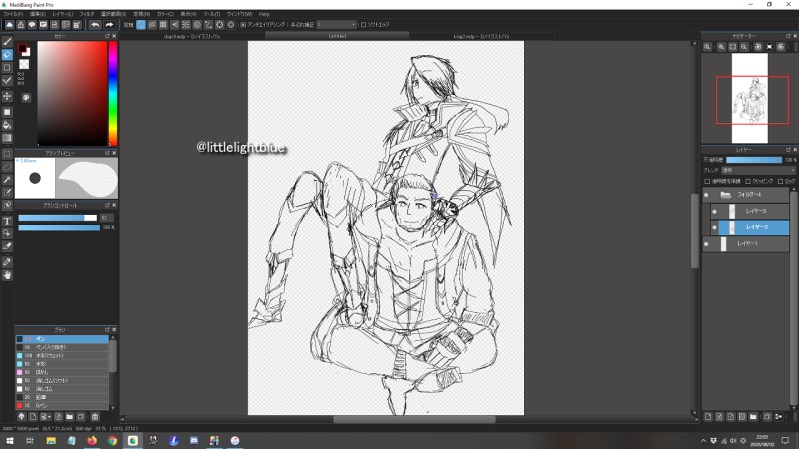
Task: Select the Text tool
Action: point(7,221)
